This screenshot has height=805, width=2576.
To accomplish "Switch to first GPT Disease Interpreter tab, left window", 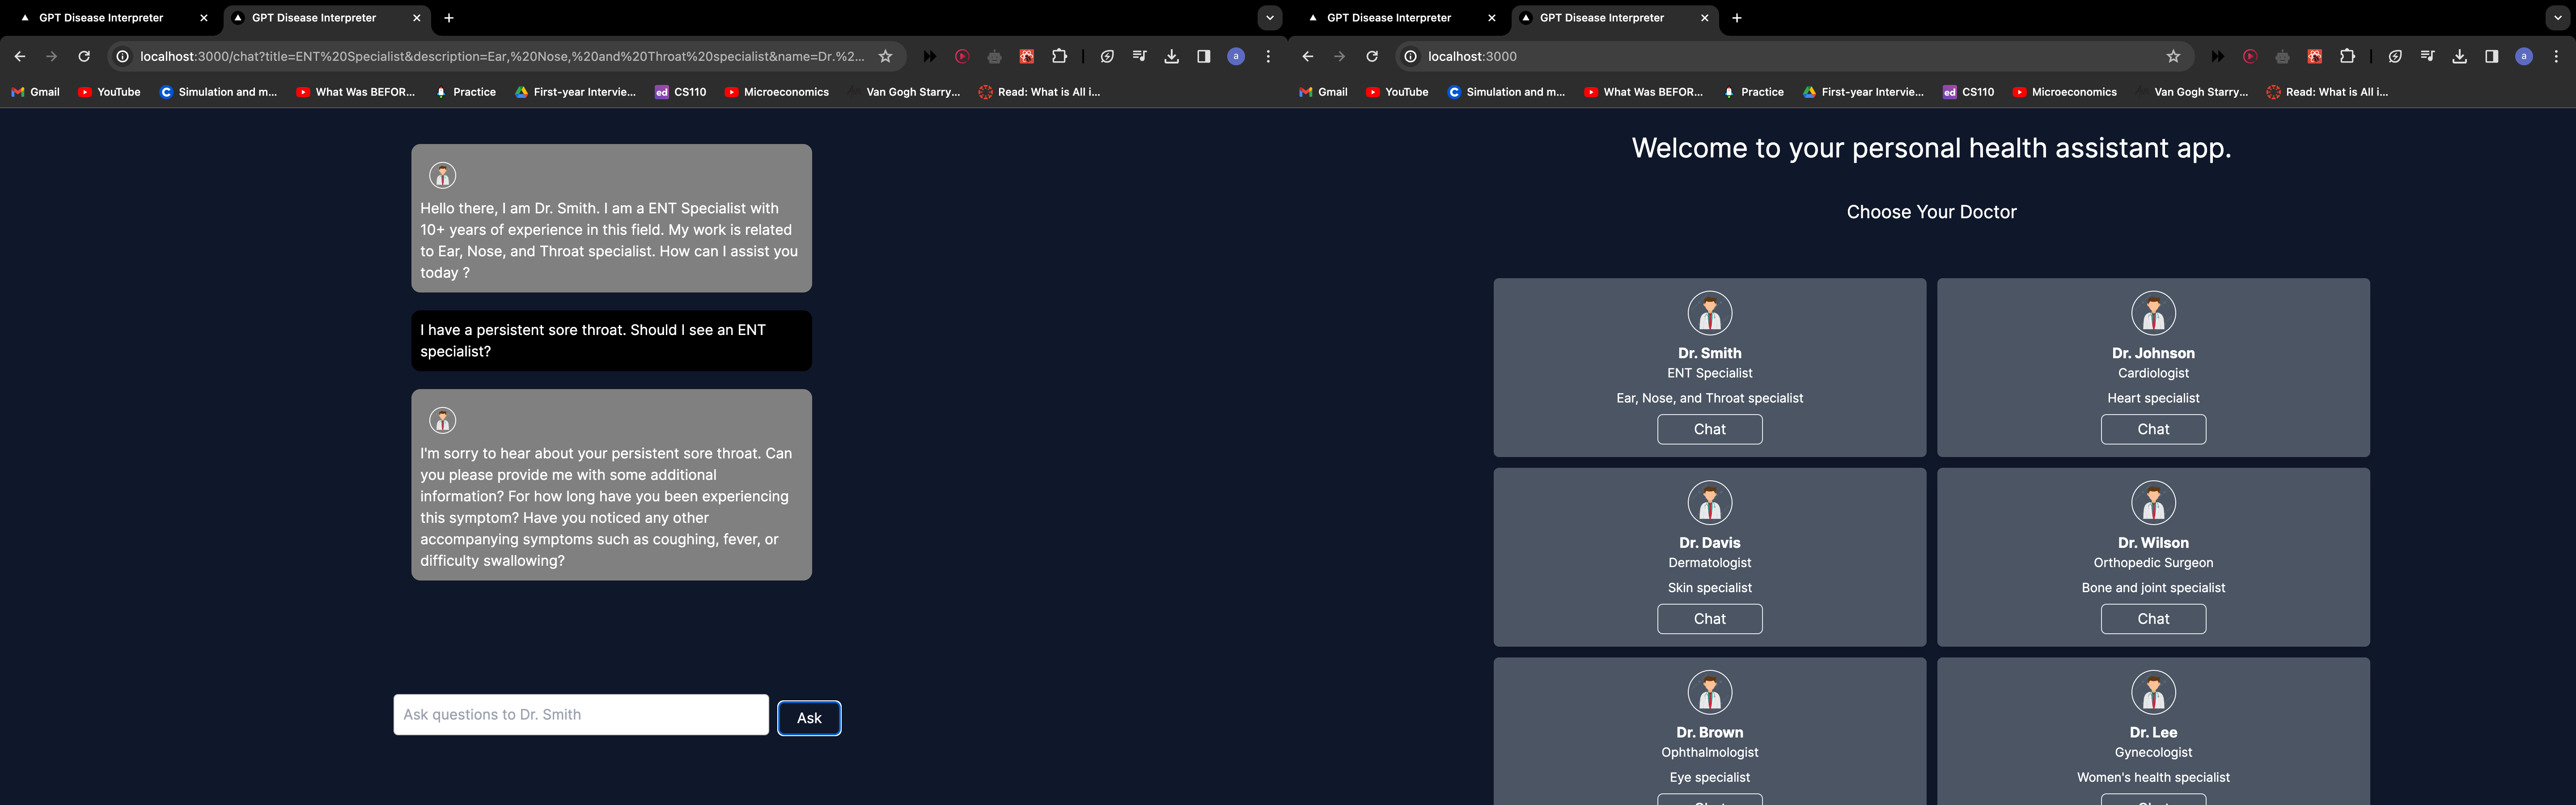I will tap(101, 18).
